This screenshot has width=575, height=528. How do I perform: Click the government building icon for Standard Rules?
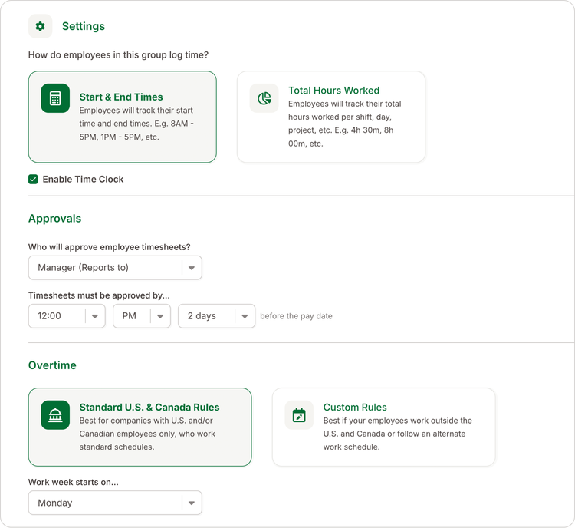(55, 415)
